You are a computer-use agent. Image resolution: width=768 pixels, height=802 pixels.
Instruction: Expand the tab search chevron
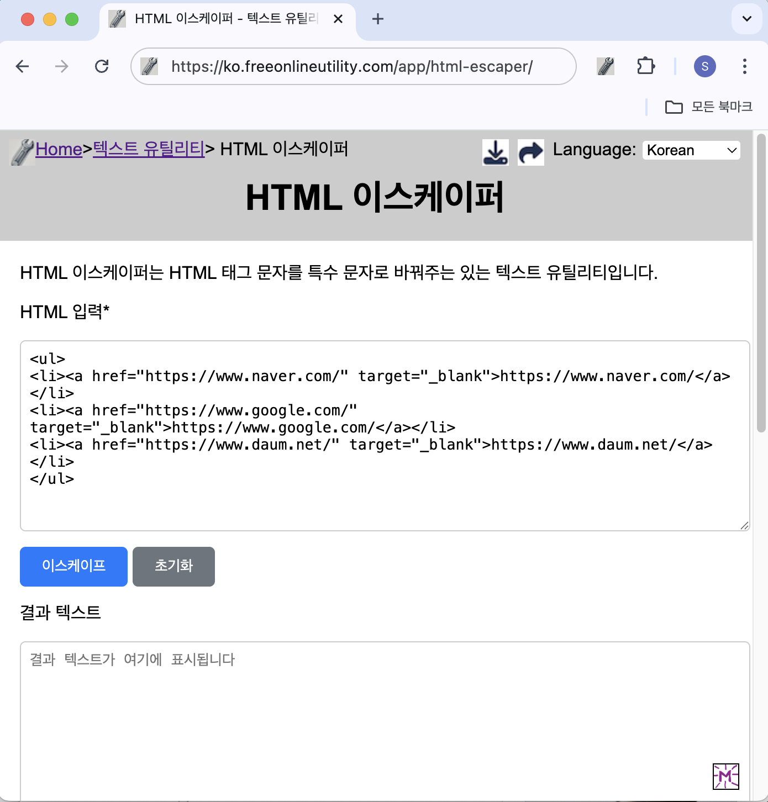click(747, 19)
